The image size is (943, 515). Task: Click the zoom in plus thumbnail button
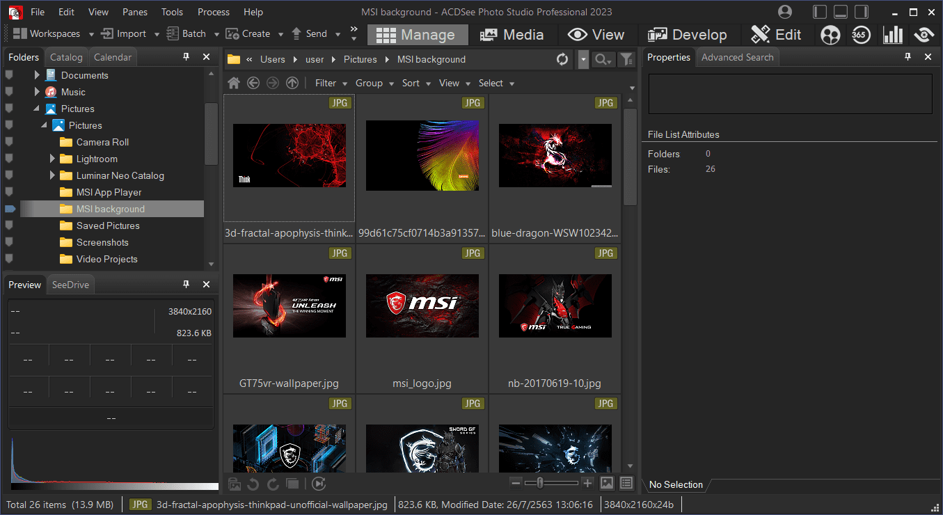point(587,483)
